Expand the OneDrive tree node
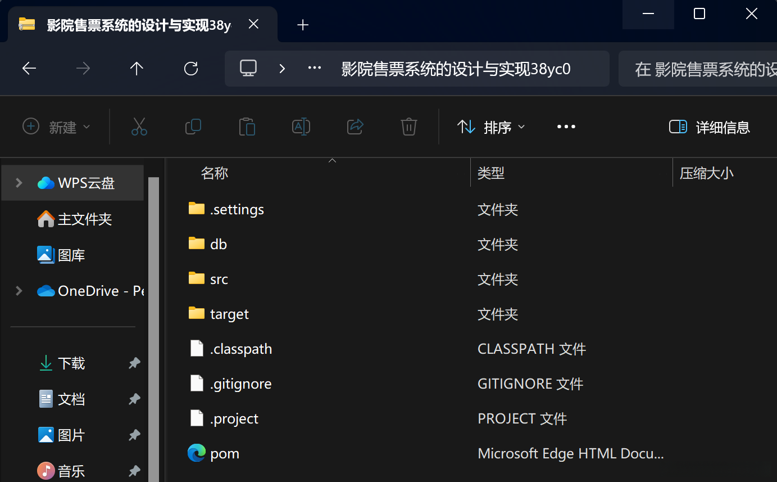The width and height of the screenshot is (777, 482). click(x=19, y=291)
